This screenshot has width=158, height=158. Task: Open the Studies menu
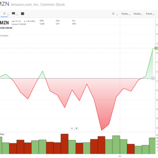coord(138,14)
